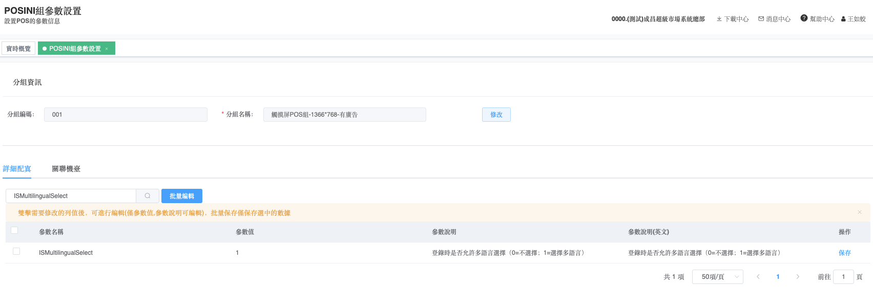Click the 幫助中心 link text
Viewport: 873px width, 308px height.
coord(822,19)
